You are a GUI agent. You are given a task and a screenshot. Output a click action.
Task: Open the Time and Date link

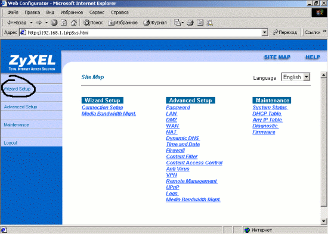tap(183, 144)
